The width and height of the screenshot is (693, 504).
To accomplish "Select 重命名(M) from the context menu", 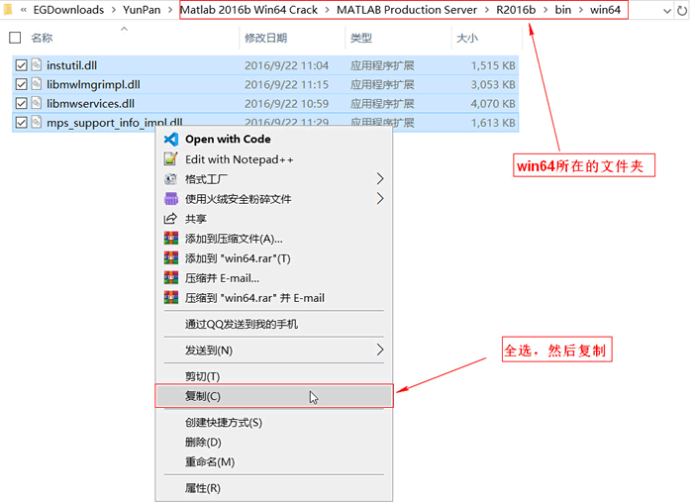I will (273, 462).
